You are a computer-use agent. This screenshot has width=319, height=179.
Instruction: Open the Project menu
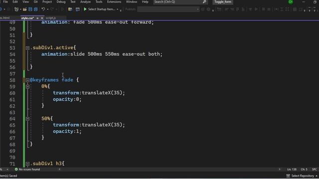pos(47,2)
